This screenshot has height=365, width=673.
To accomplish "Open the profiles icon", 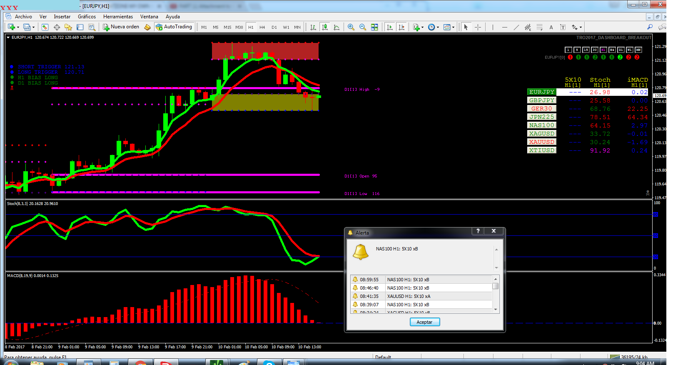I will click(27, 27).
